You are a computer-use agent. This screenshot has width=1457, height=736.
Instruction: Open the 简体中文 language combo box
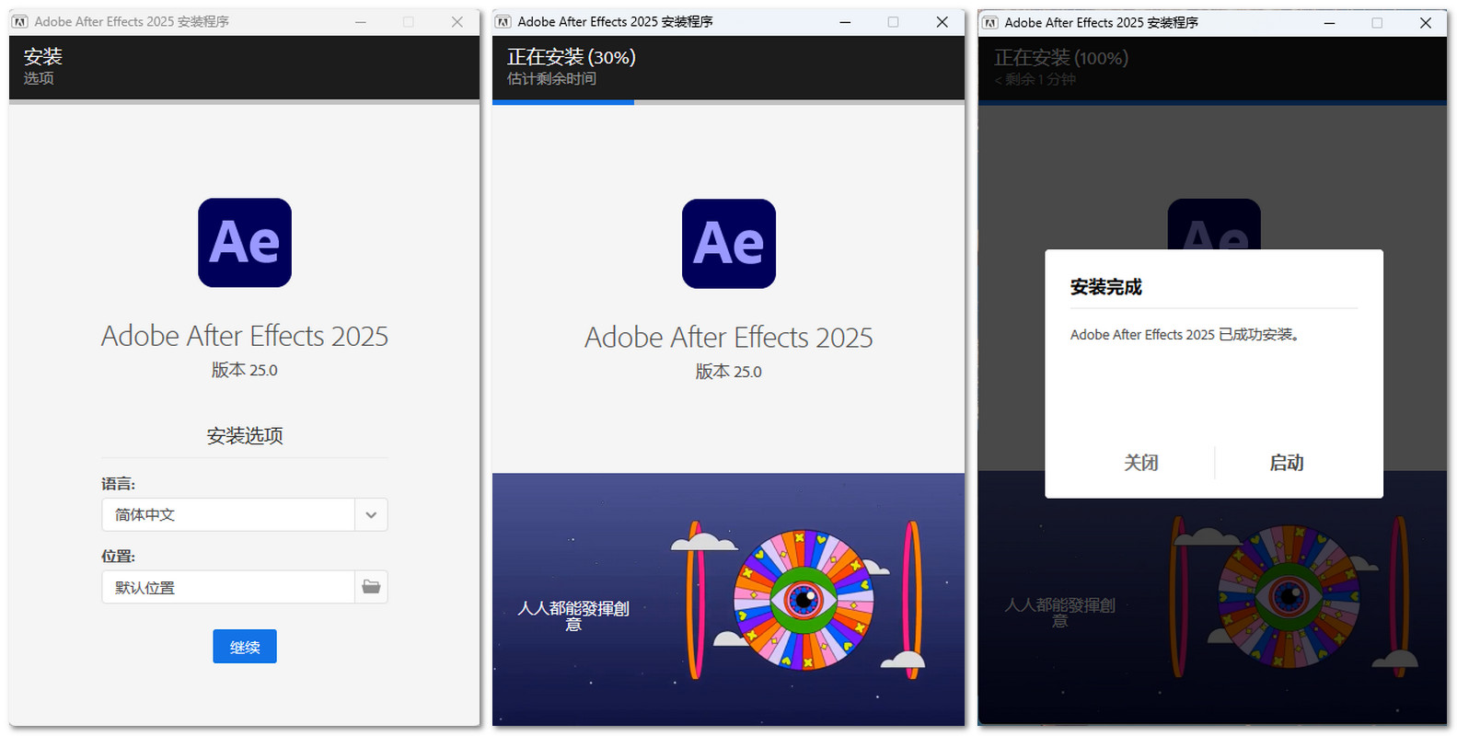[x=228, y=515]
